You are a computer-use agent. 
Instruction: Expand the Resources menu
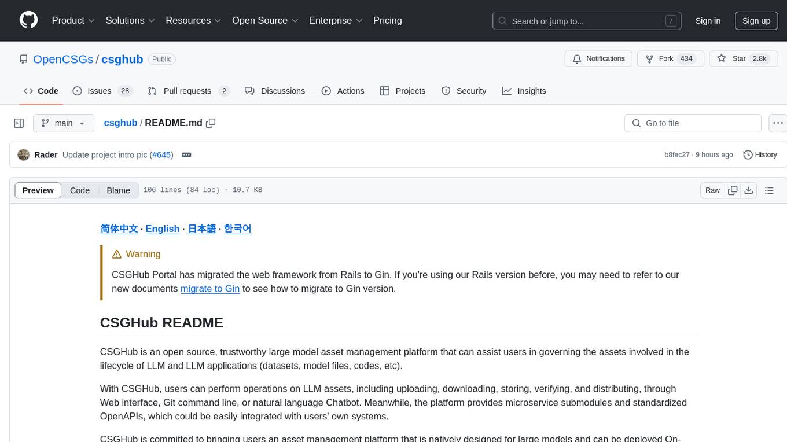click(193, 20)
